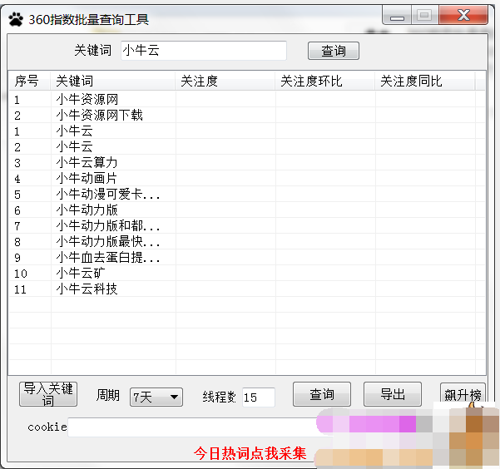Click the 关注度同比 column header
500x469 pixels.
click(x=424, y=81)
